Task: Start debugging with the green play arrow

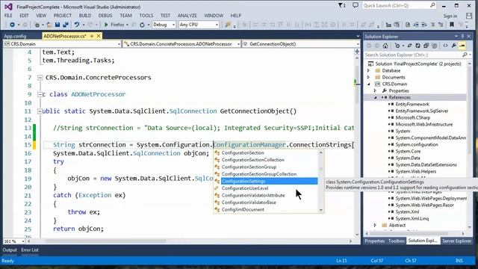Action: click(x=106, y=25)
